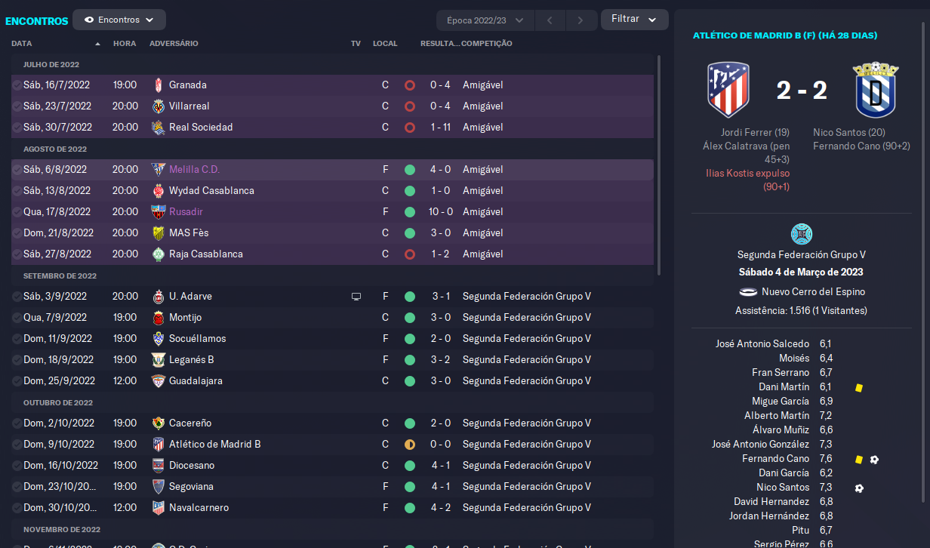Toggle the check mark for Melilla C.D. fixture
The width and height of the screenshot is (930, 548).
click(17, 170)
